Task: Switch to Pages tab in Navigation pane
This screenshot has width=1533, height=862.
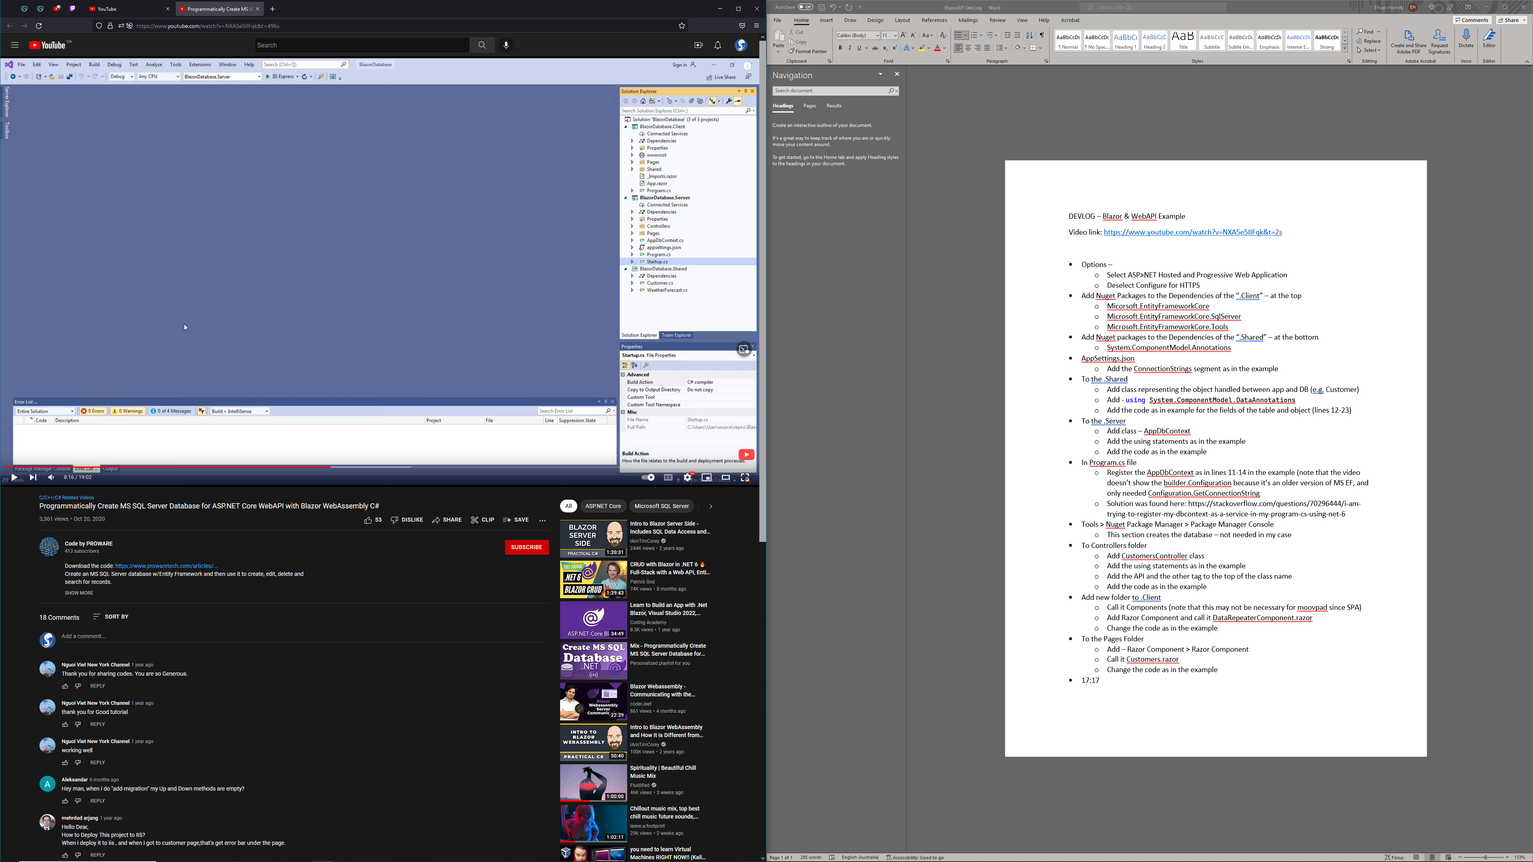Action: tap(809, 106)
